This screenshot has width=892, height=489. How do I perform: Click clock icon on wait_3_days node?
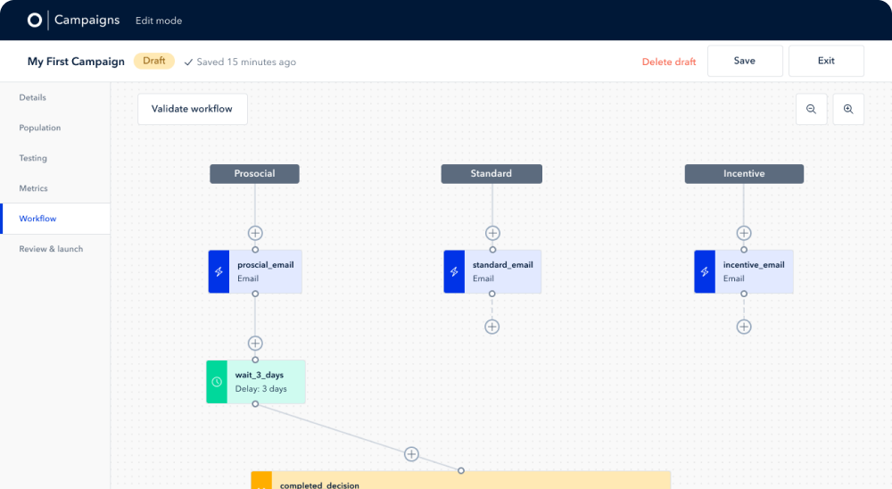217,382
